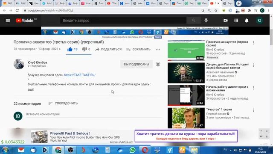273x154 pixels.
Task: Open the header notifications bell
Action: coord(247,21)
